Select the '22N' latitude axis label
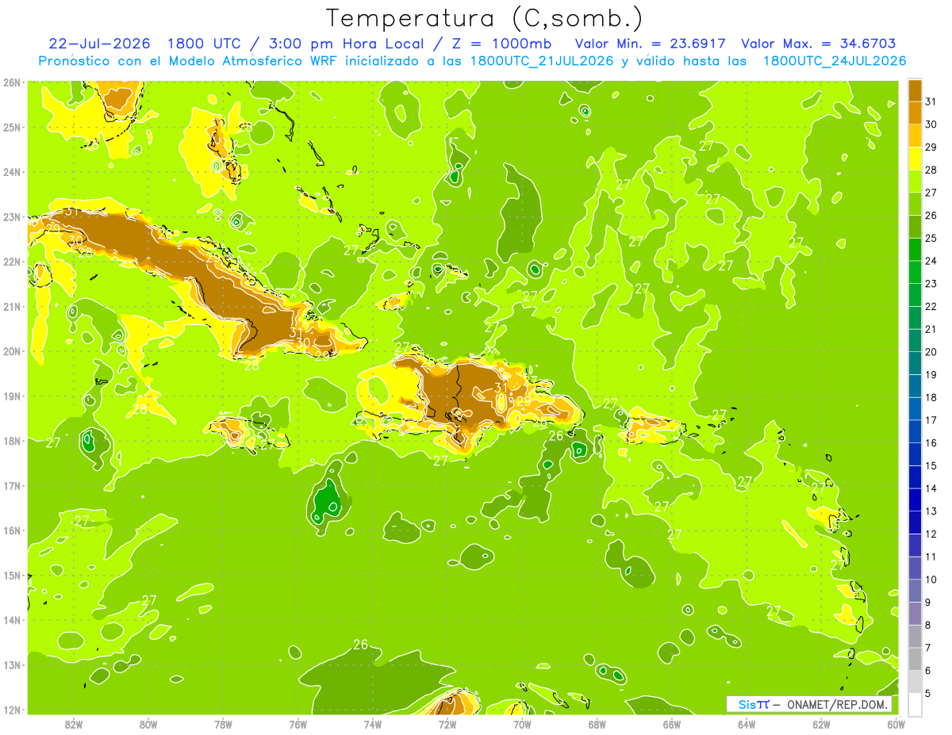 coord(11,262)
